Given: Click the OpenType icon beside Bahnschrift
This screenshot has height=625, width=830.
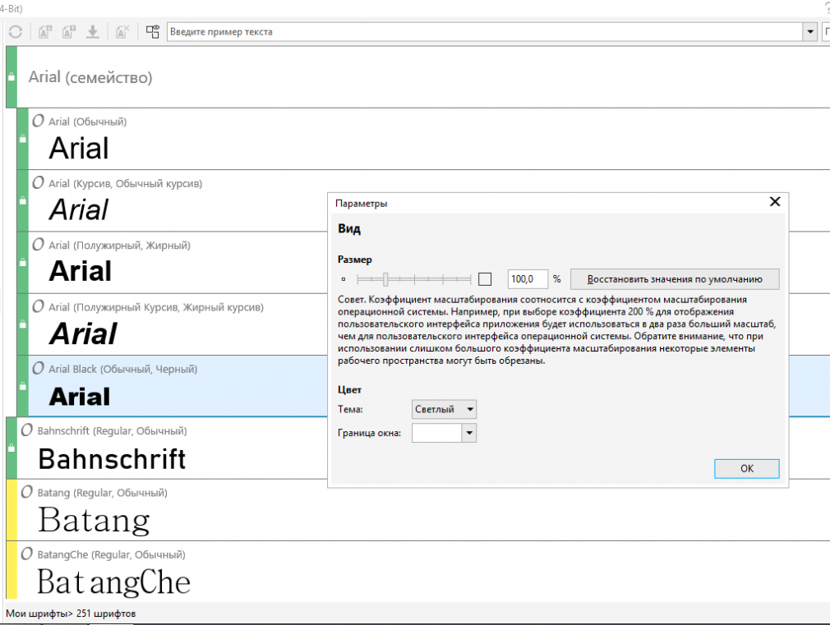Looking at the screenshot, I should coord(27,430).
